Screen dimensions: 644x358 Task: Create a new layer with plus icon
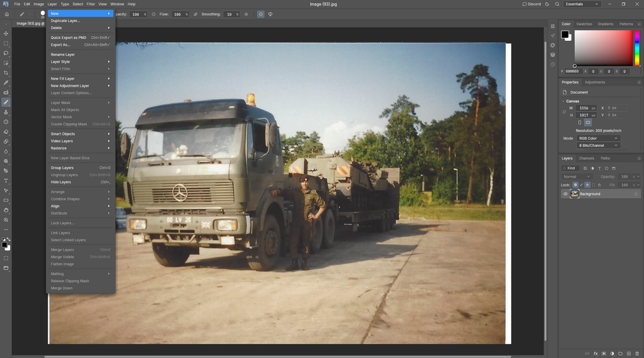click(629, 354)
